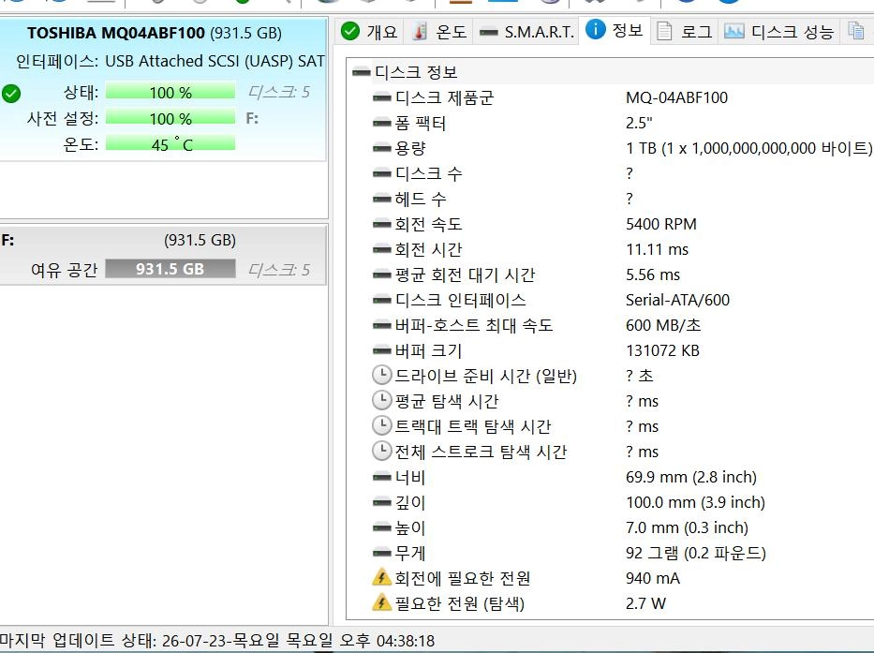Click the clock icon beside 트랙대 트랙 탐색 시간
Image resolution: width=874 pixels, height=653 pixels.
coord(382,426)
